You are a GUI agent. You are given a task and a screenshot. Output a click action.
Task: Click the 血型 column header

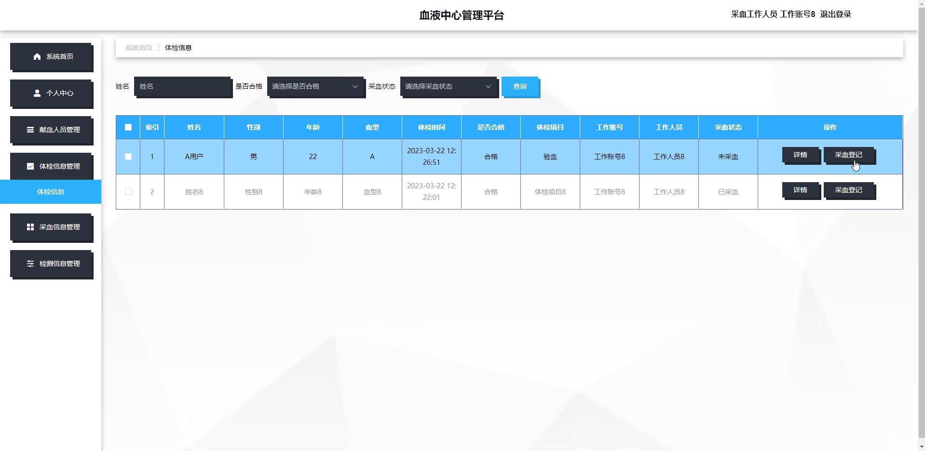372,127
